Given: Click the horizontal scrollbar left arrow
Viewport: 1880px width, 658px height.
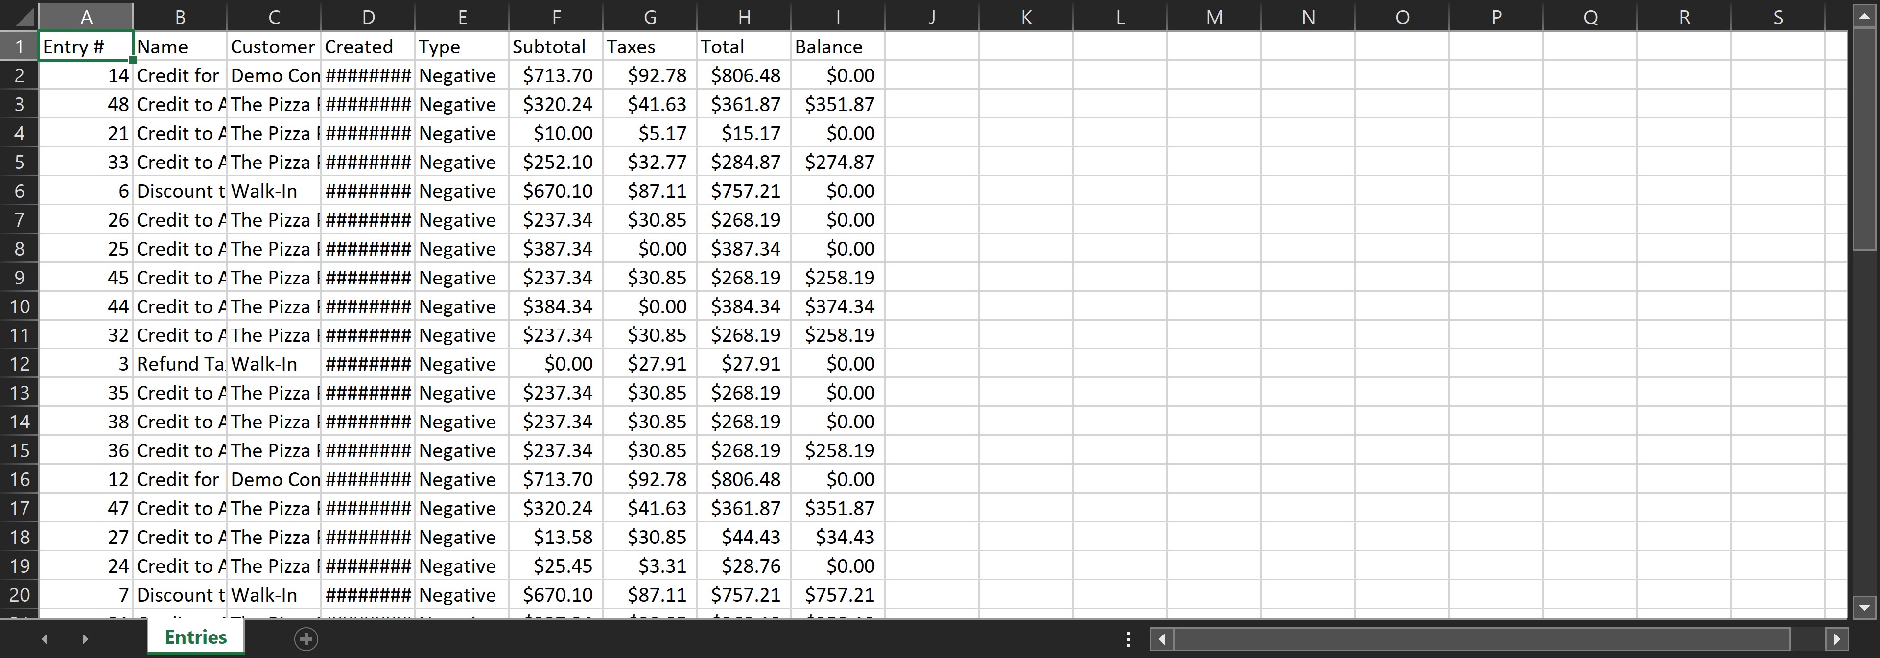Looking at the screenshot, I should [x=1162, y=640].
